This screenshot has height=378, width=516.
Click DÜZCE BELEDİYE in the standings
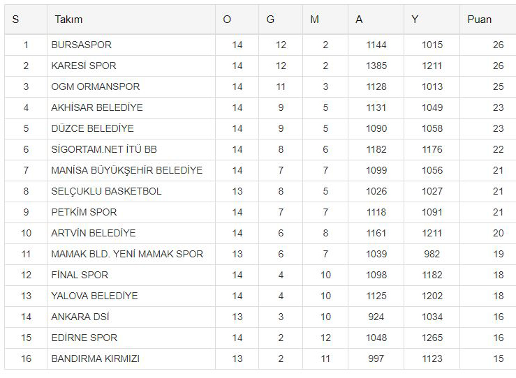coord(92,128)
